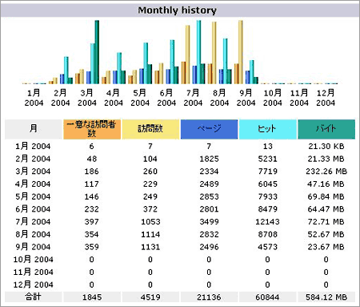Click the 232.26 MB bytes value
The image size is (360, 307).
pyautogui.click(x=326, y=172)
